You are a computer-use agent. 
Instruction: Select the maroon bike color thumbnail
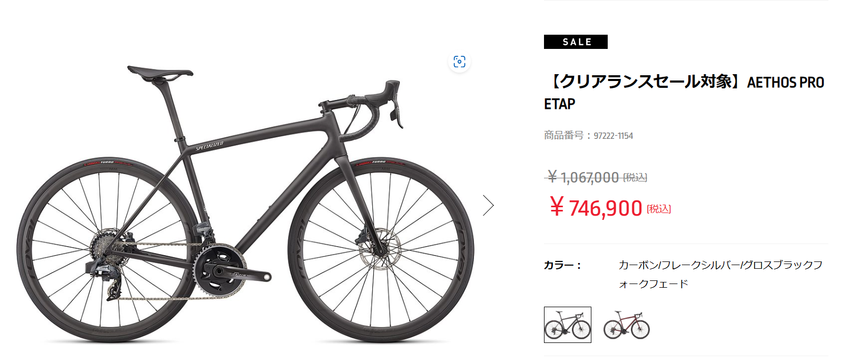click(x=626, y=325)
